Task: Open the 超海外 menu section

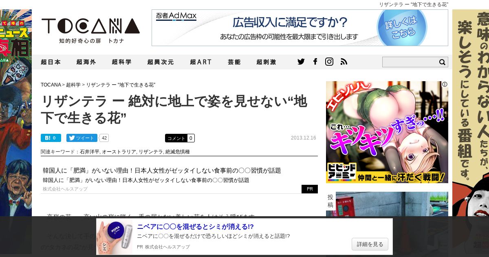Action: click(86, 62)
